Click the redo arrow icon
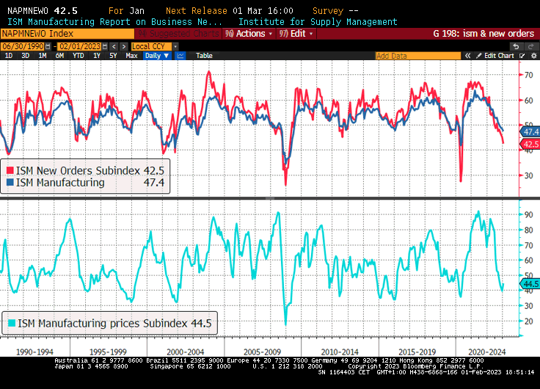Image resolution: width=540 pixels, height=389 pixels. pos(530,46)
